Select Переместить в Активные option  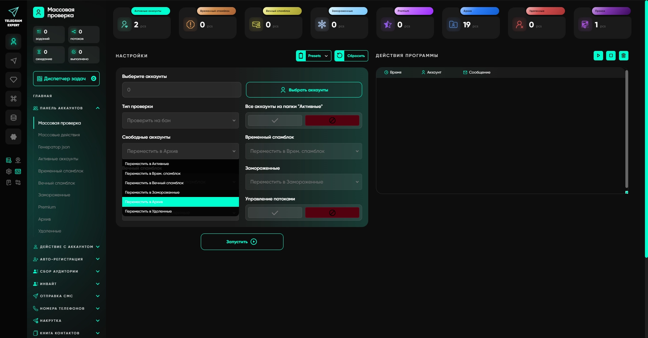click(181, 164)
